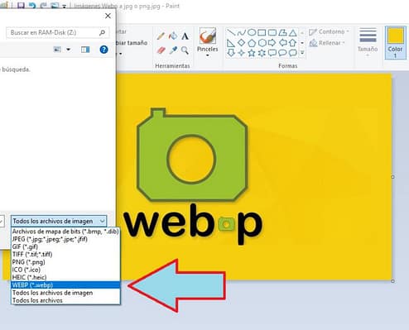Click the Undo icon in title bar

coord(32,6)
